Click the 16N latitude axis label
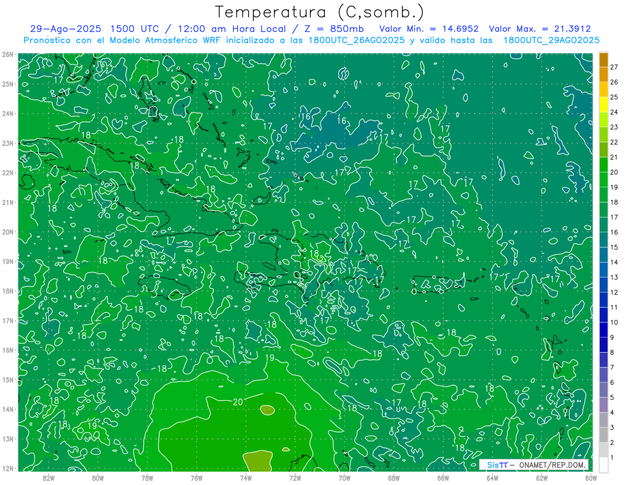Viewport: 628px width, 485px height. 8,350
